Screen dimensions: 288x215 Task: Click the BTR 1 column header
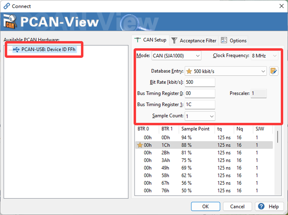pos(169,129)
